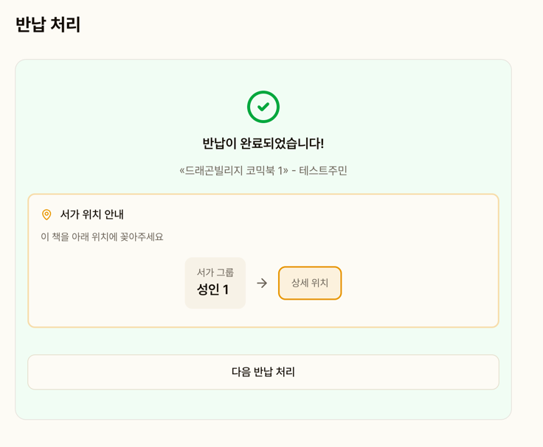Click the right arrow beside shelf group
This screenshot has width=543, height=447.
pyautogui.click(x=262, y=284)
